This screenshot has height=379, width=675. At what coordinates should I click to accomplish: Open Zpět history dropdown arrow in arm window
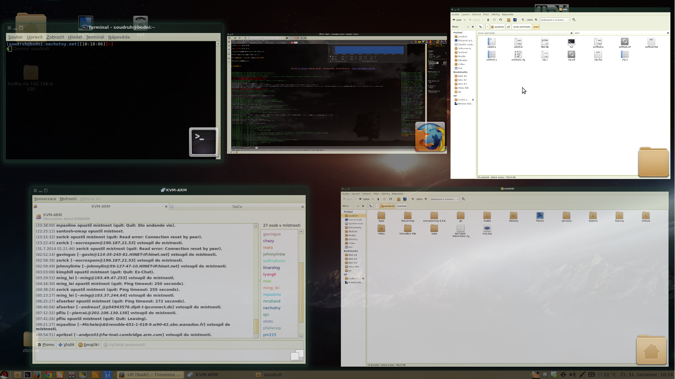point(465,20)
